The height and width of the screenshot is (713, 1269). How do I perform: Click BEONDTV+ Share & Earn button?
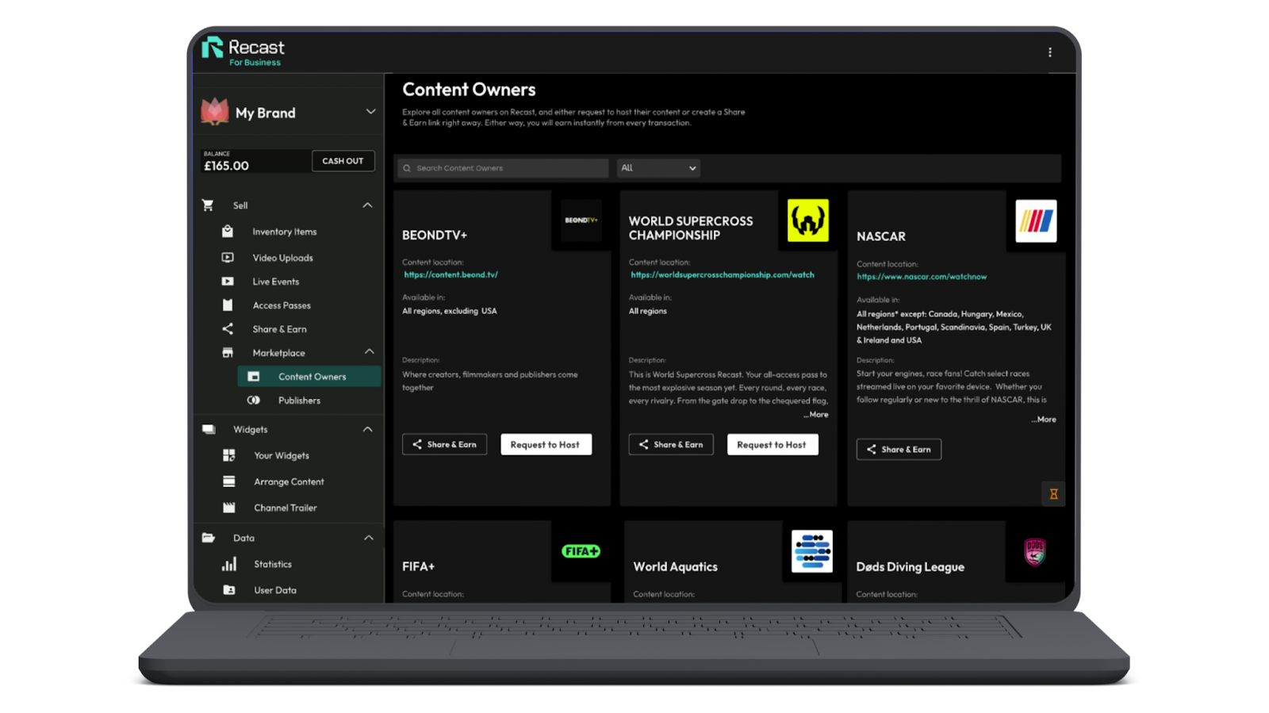click(x=444, y=445)
